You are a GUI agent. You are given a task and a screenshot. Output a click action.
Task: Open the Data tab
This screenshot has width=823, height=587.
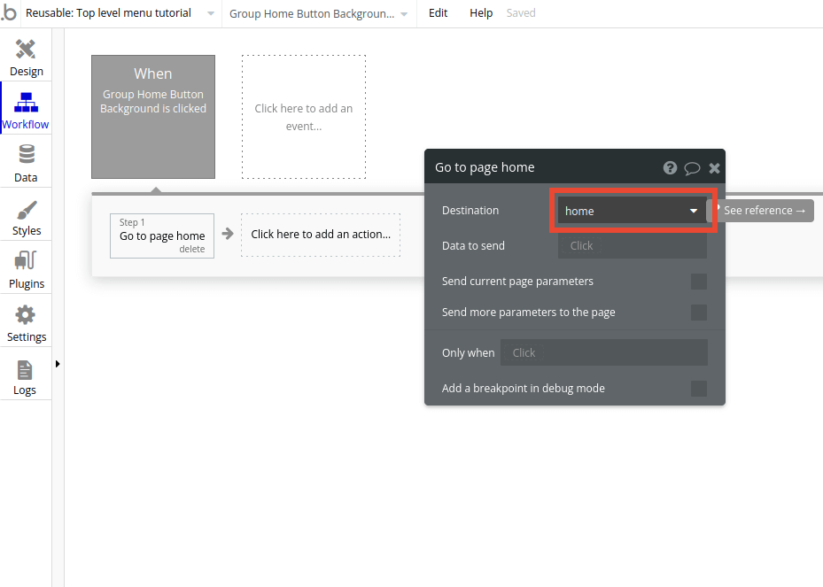tap(26, 164)
